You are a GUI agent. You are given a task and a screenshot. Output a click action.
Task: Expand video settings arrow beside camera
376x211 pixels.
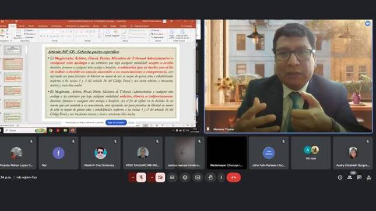click(152, 177)
